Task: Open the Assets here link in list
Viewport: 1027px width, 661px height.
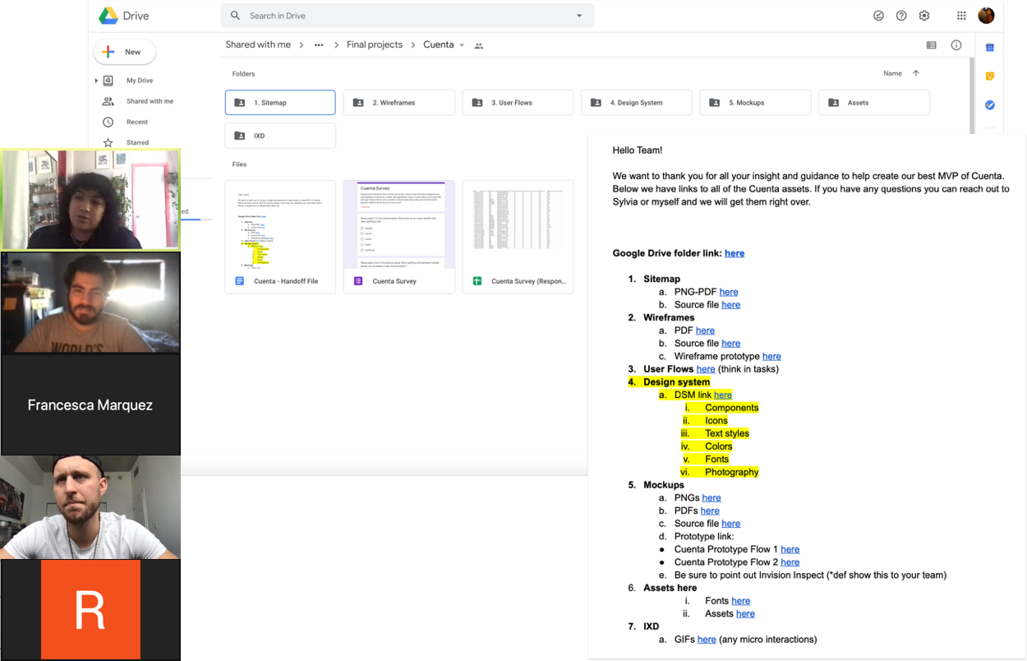Action: click(x=745, y=613)
